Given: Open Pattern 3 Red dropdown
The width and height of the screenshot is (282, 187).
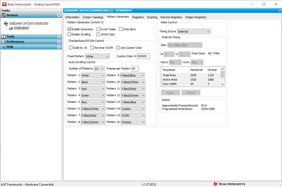Looking at the screenshot, I should click(93, 89).
